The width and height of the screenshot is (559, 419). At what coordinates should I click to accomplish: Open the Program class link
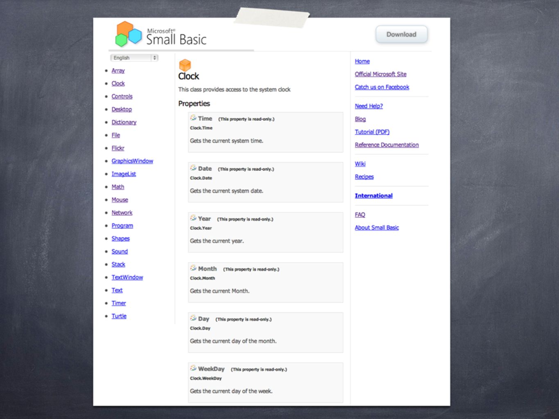pos(122,226)
